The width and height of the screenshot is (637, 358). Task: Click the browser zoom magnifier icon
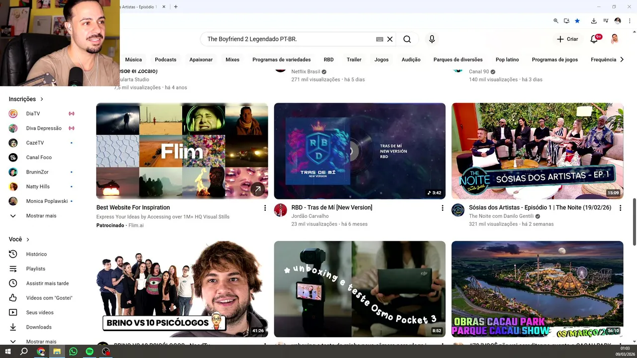point(556,21)
